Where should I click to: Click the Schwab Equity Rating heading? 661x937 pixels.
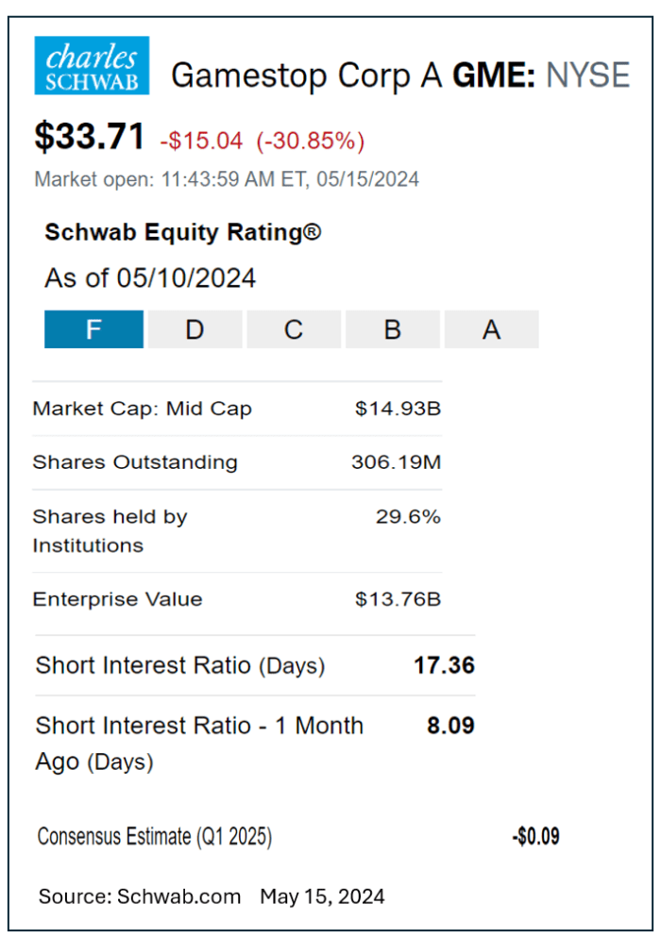(182, 232)
